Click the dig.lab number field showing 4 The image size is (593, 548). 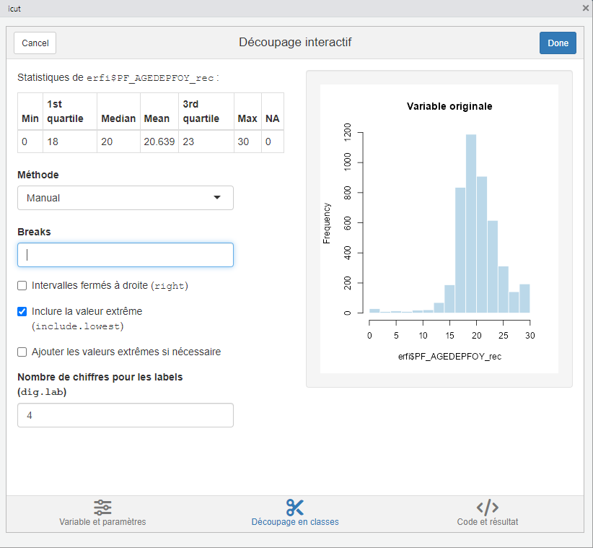[125, 415]
